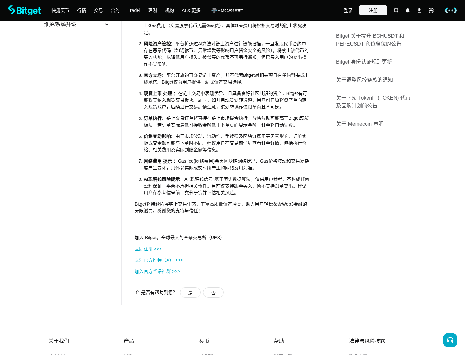Click the download app icon
Image resolution: width=465 pixels, height=355 pixels.
tap(419, 10)
